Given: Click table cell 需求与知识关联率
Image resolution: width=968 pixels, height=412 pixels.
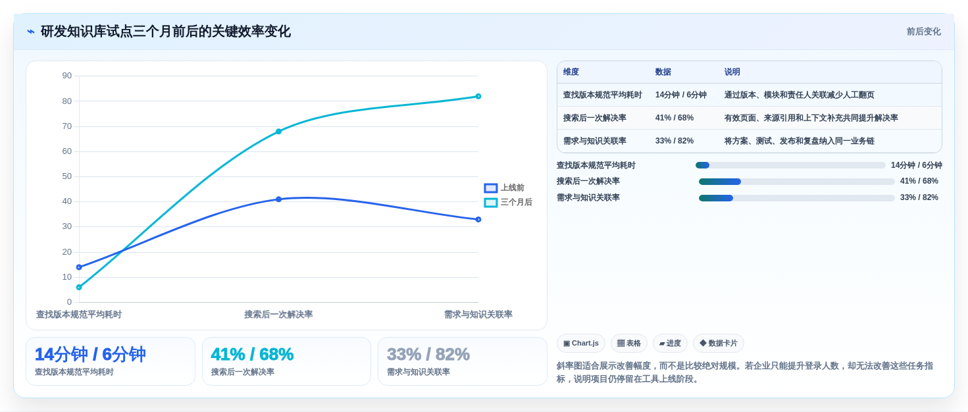Looking at the screenshot, I should (595, 141).
